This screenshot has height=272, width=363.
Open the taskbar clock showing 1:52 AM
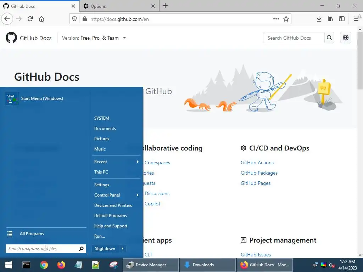coord(347,265)
